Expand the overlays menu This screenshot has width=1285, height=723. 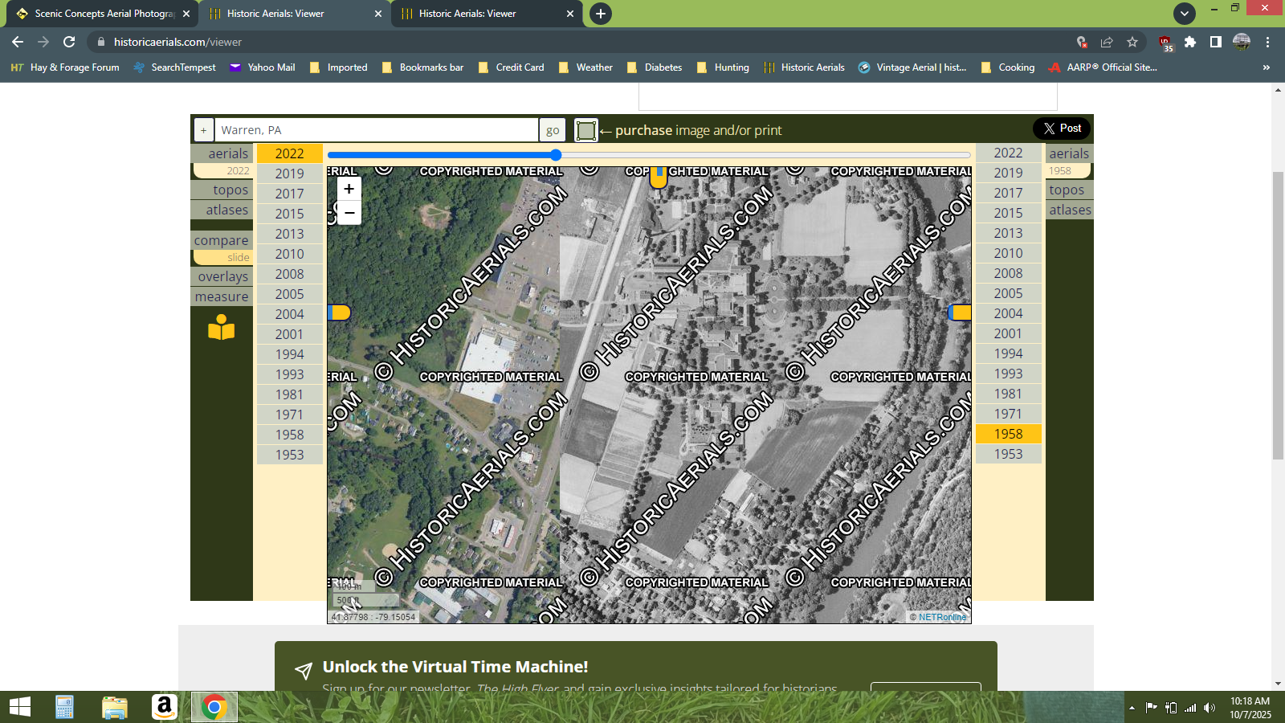coord(222,276)
